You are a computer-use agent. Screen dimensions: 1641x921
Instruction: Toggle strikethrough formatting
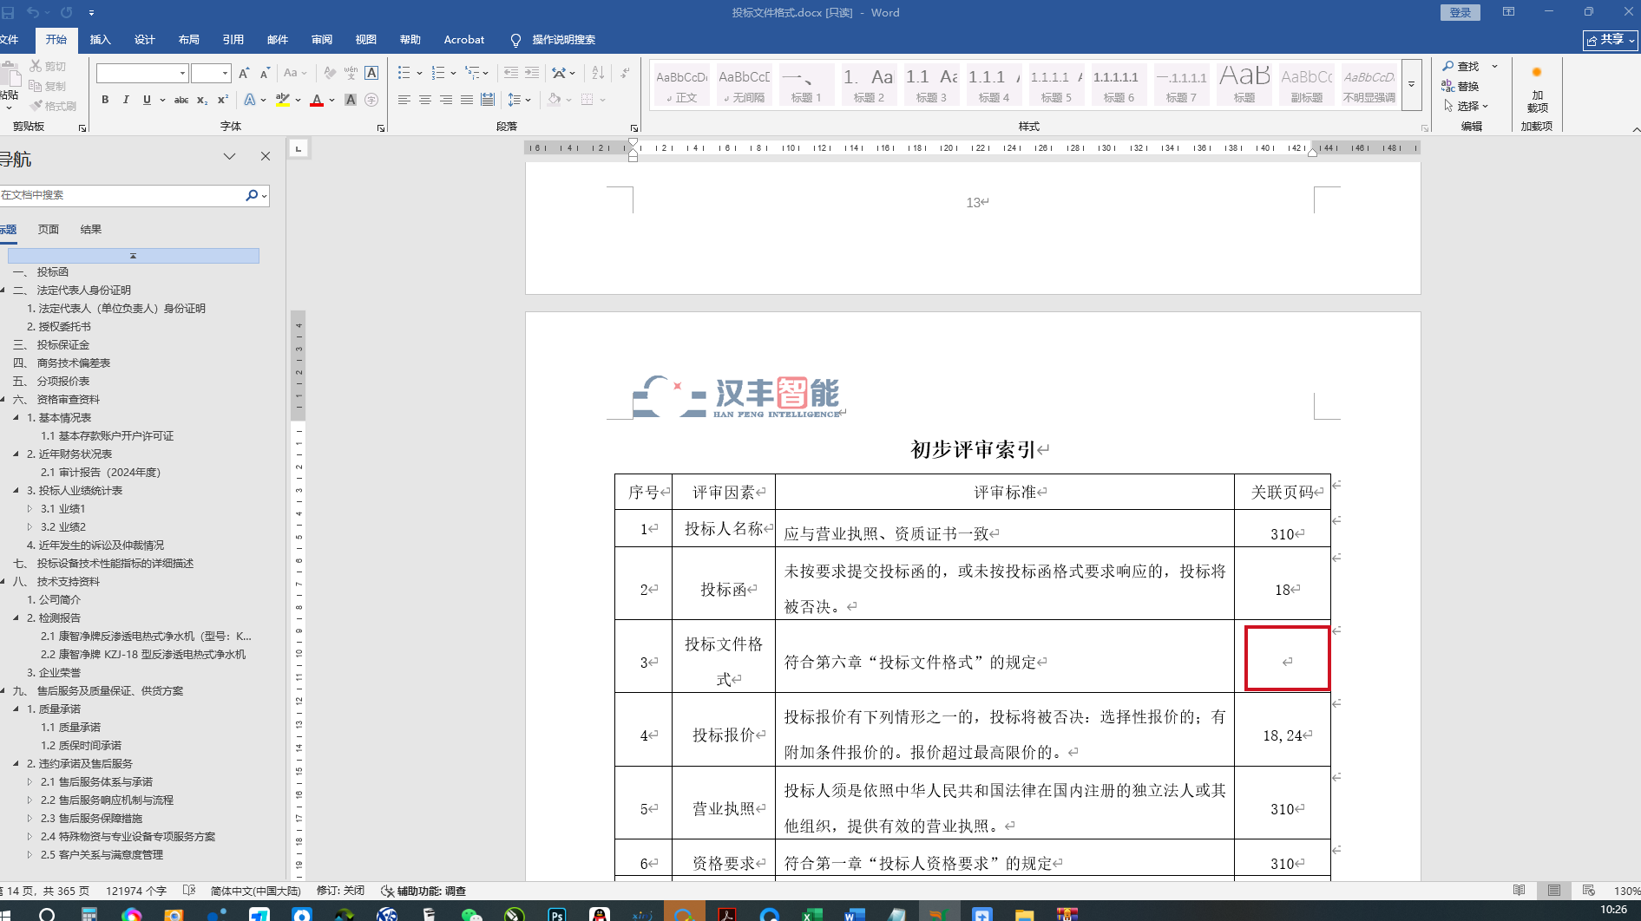point(181,100)
